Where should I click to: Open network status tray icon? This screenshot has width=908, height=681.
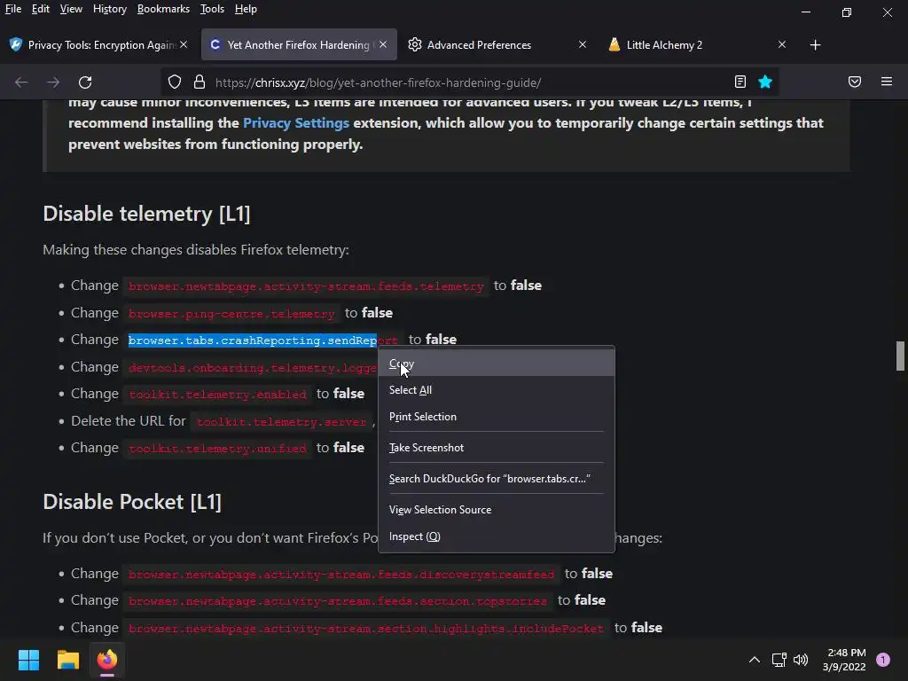pyautogui.click(x=779, y=660)
